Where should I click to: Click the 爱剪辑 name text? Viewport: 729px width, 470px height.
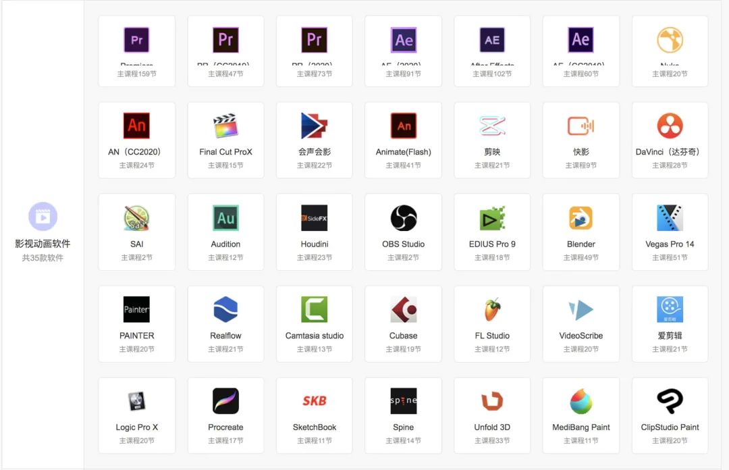(x=670, y=336)
